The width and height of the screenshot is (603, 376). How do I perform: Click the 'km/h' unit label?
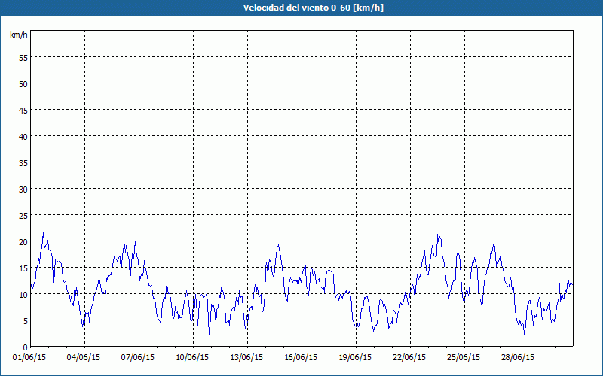point(19,35)
